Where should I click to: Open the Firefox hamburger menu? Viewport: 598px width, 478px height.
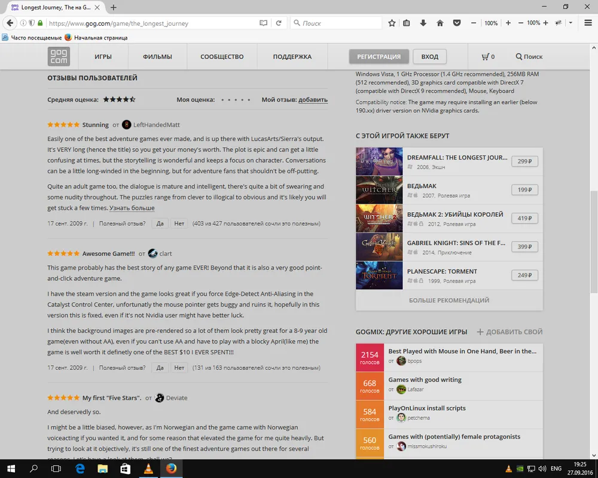(x=588, y=23)
